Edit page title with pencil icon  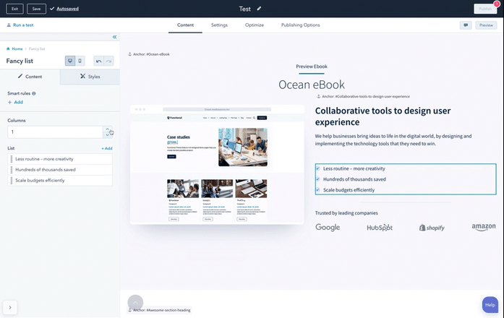point(260,9)
